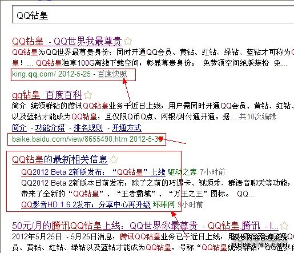
Task: Click the 7小时前 timestamp
Action: click(x=212, y=172)
